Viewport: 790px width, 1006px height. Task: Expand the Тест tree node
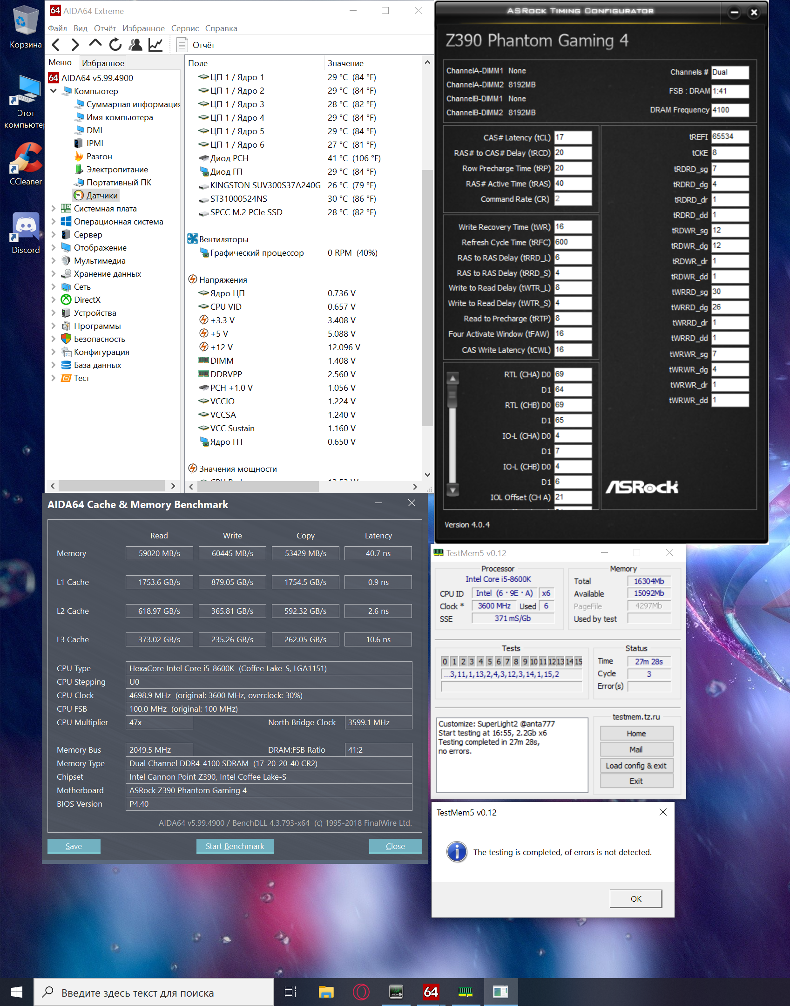coord(54,378)
